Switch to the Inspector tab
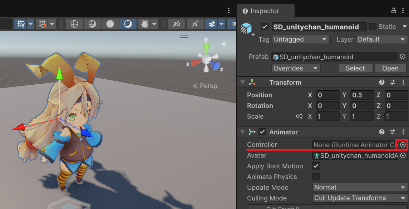 point(265,11)
